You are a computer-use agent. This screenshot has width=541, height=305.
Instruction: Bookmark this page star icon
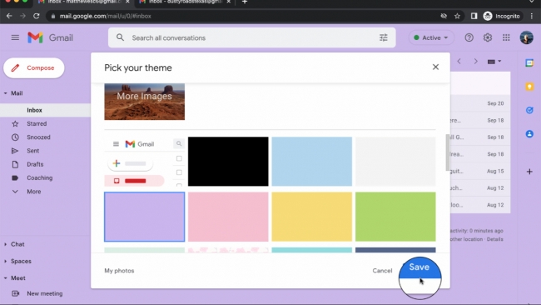457,16
